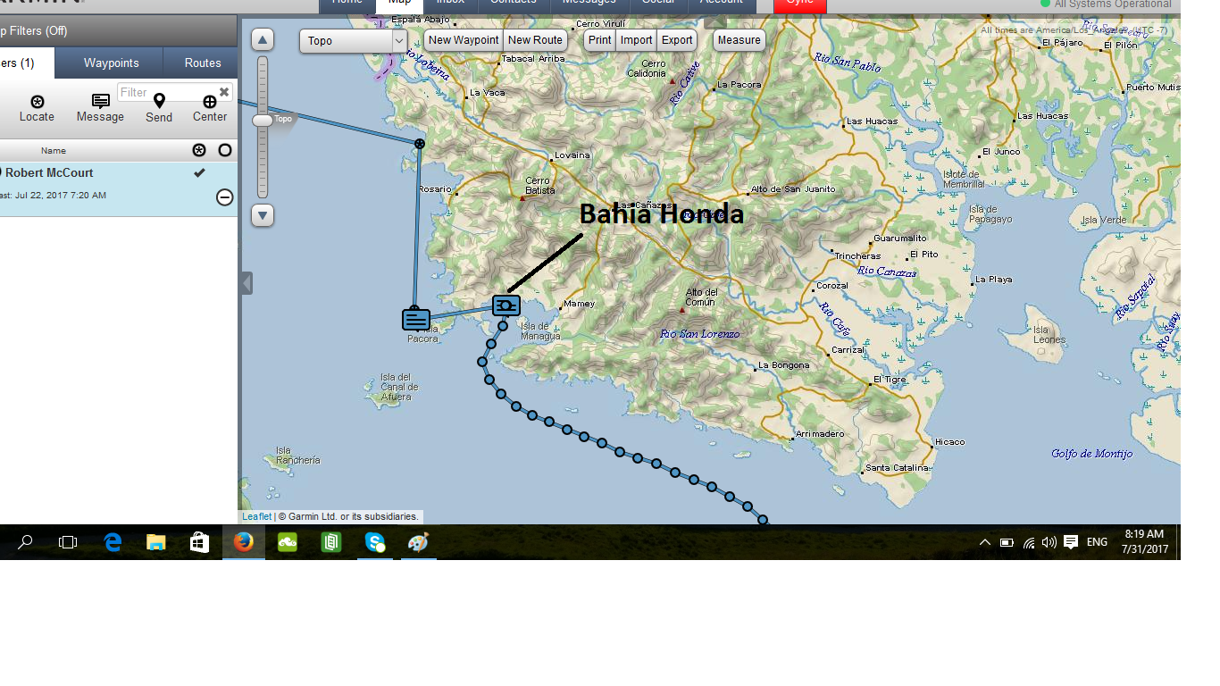Viewport: 1220px width, 686px height.
Task: Click the zoom-out arrow below the slider
Action: pyautogui.click(x=262, y=215)
